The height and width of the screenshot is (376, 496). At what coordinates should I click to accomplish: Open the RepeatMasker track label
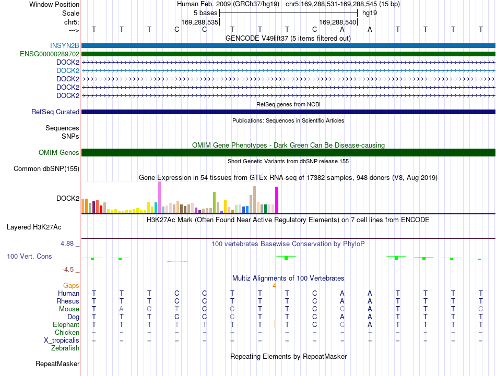coord(57,363)
